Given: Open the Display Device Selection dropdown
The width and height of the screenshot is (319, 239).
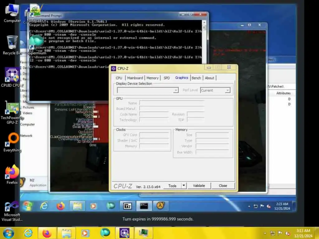Looking at the screenshot, I should click(148, 90).
